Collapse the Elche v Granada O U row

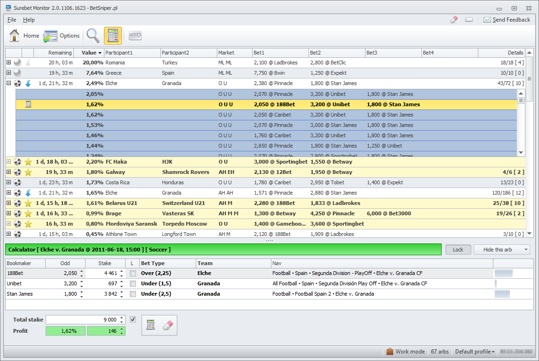pyautogui.click(x=9, y=83)
